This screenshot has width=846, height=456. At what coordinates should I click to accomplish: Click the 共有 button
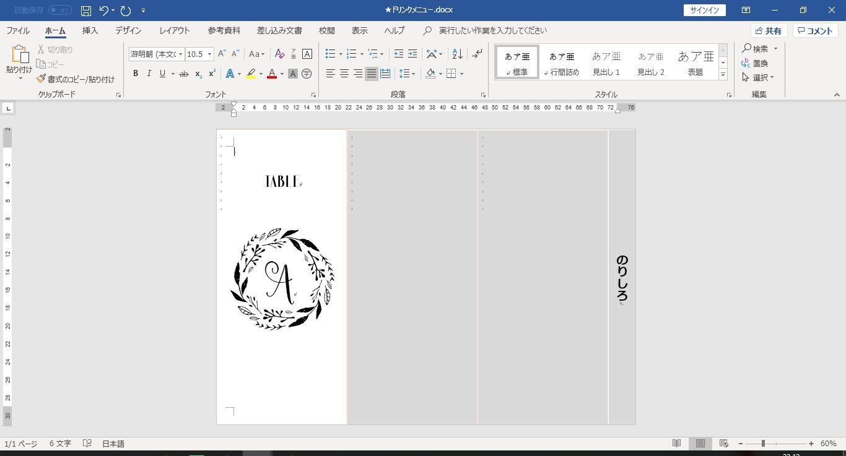768,31
